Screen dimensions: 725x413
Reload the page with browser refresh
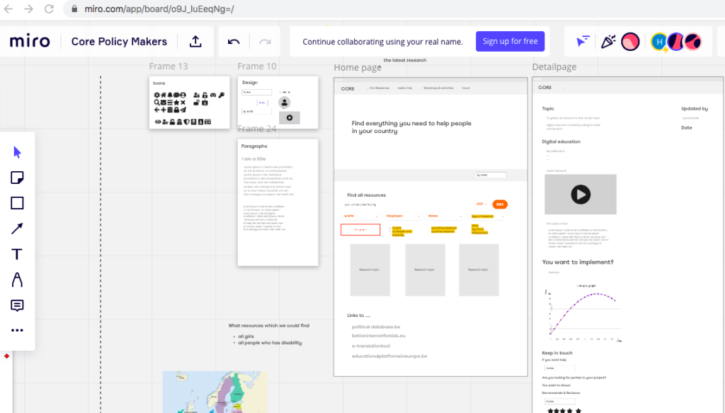(49, 9)
